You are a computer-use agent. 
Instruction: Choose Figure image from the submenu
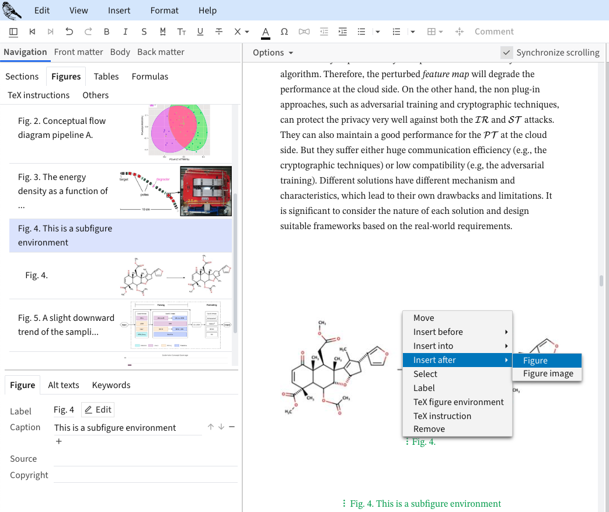point(548,373)
